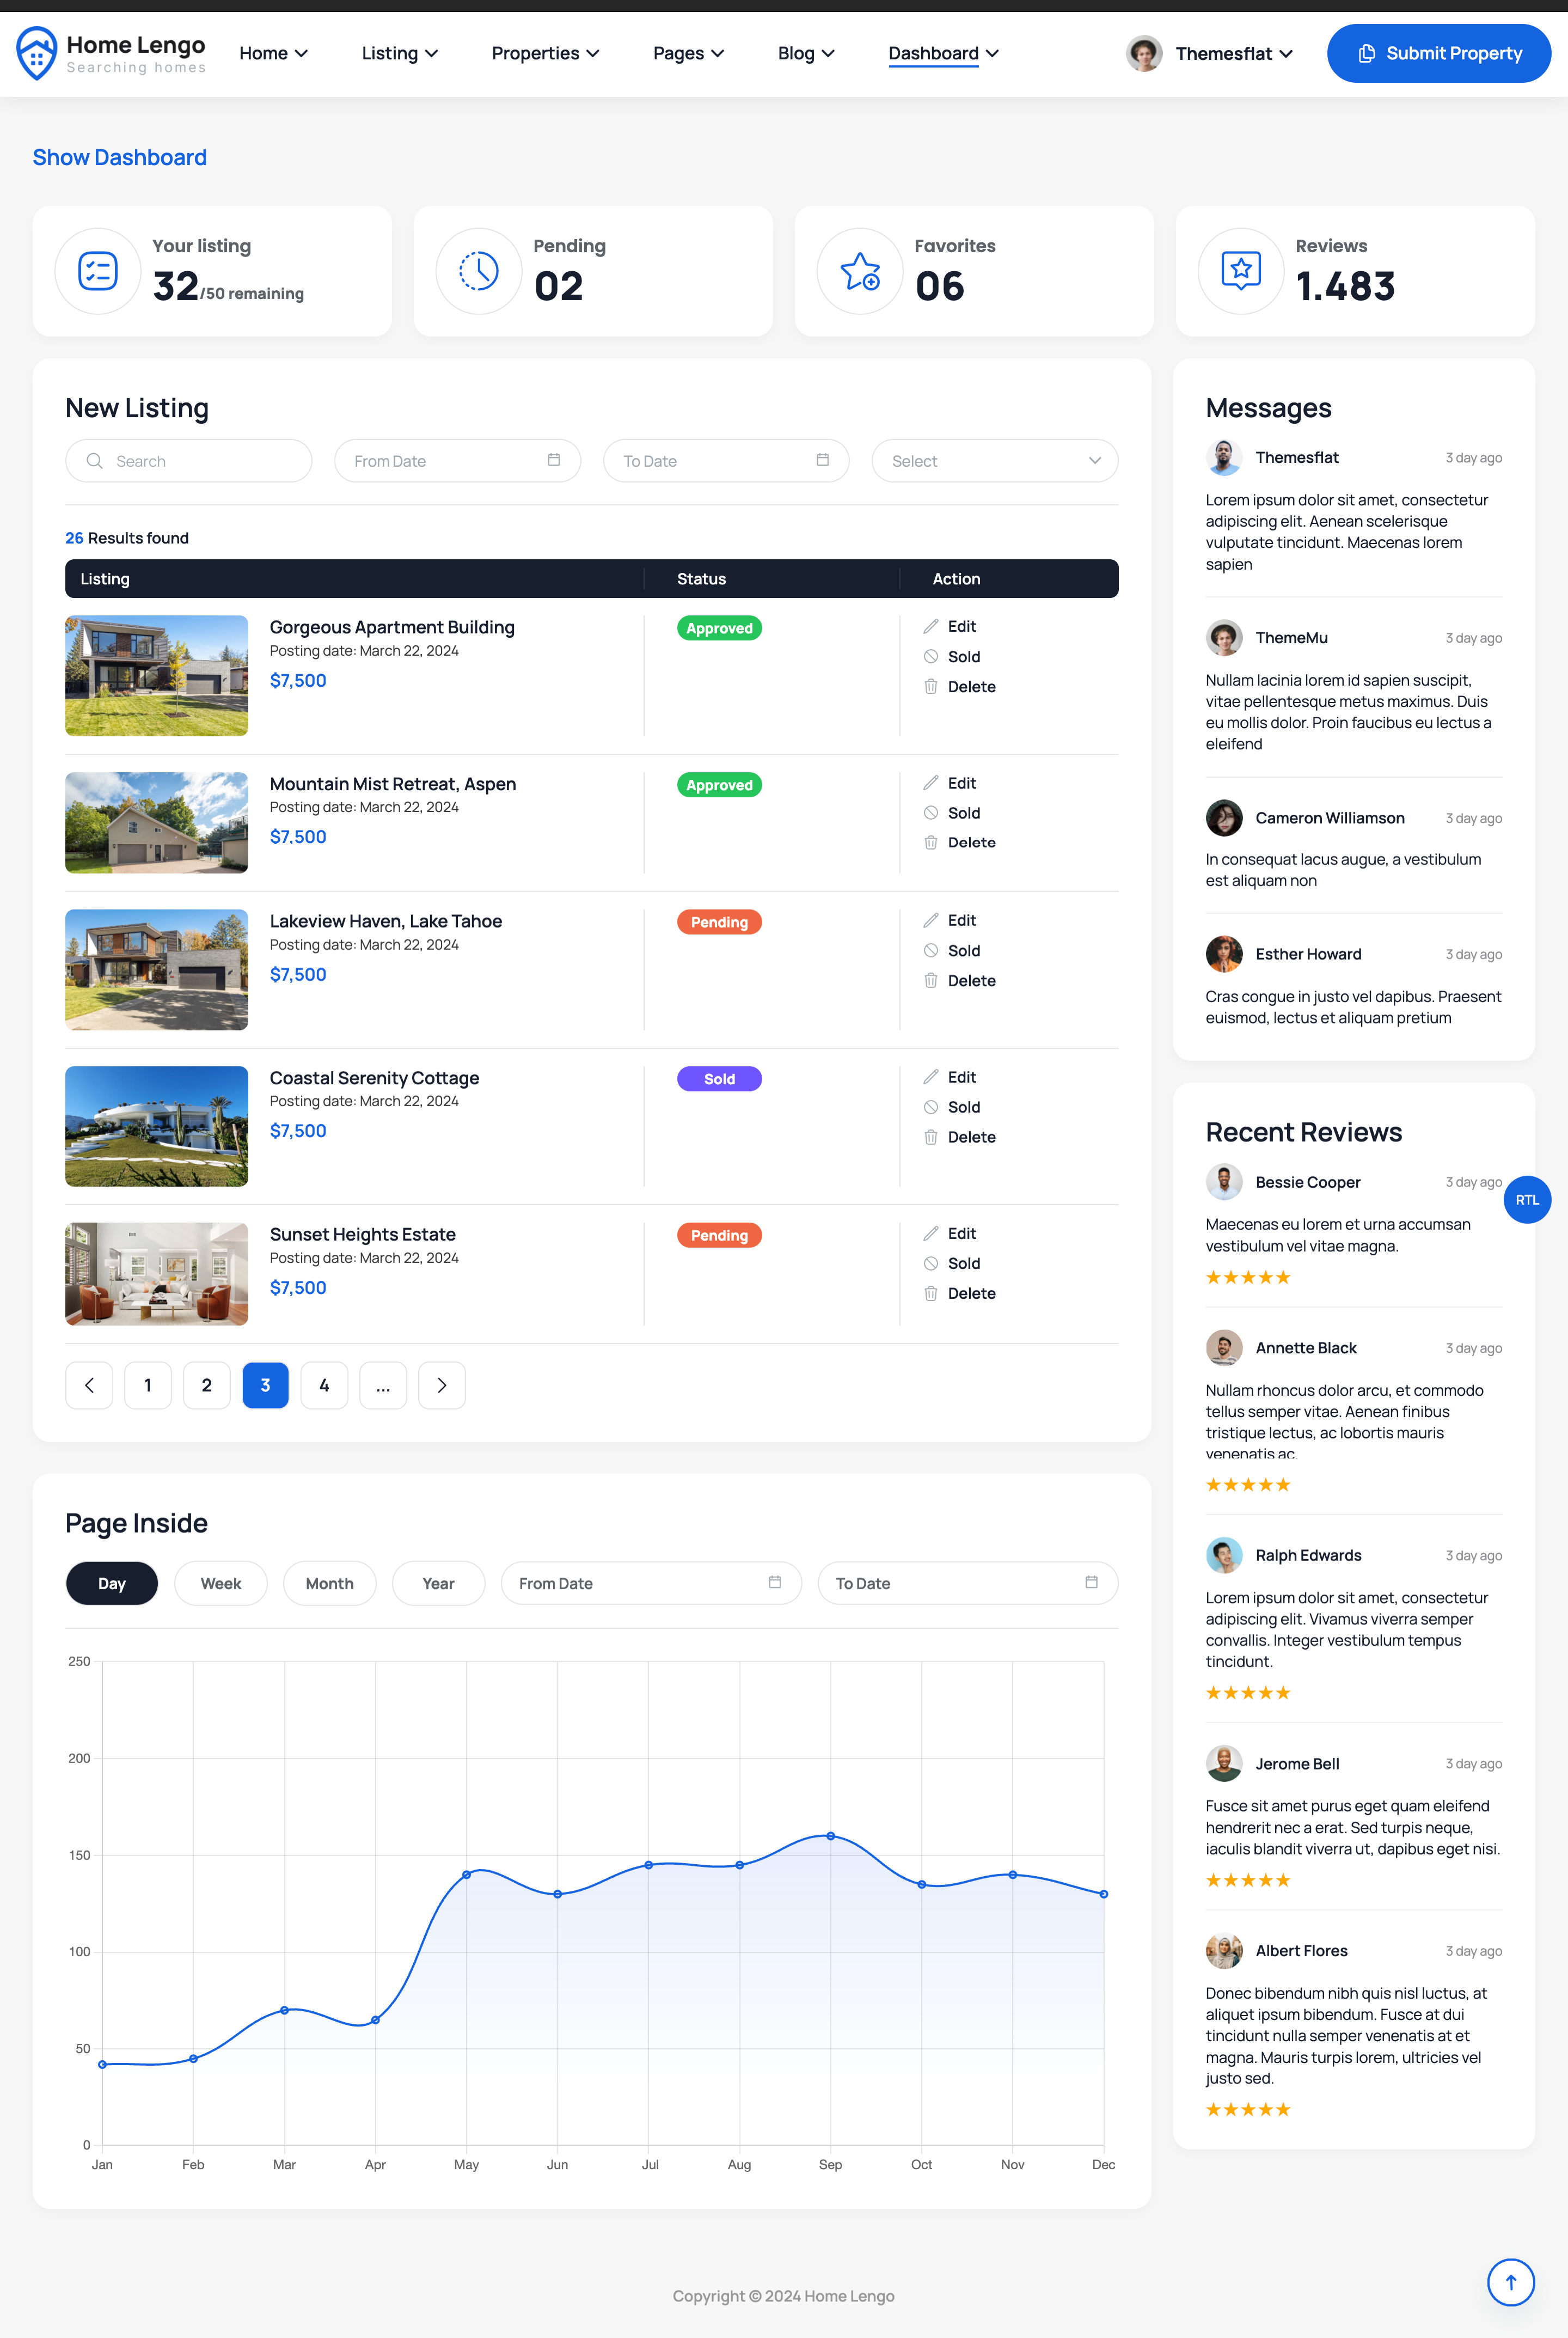The image size is (1568, 2338).
Task: Open the Properties navigation dropdown
Action: point(545,53)
